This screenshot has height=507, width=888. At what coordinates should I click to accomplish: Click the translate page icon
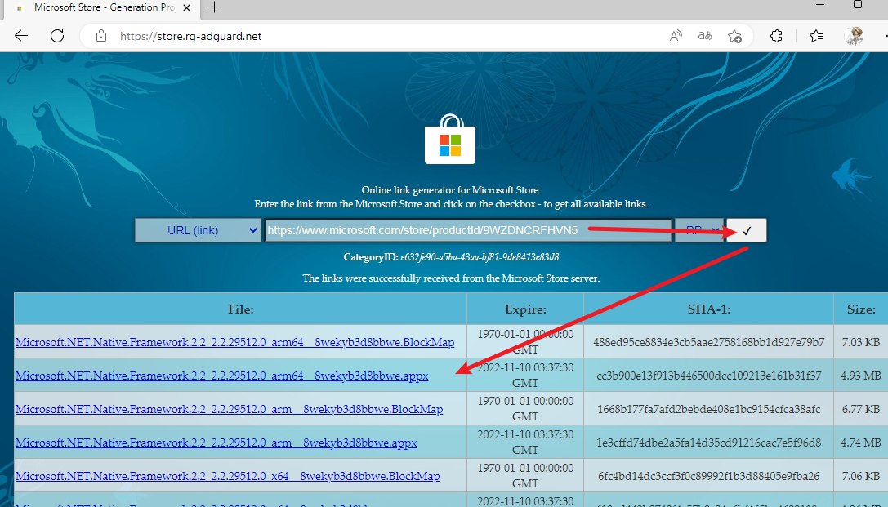tap(704, 36)
